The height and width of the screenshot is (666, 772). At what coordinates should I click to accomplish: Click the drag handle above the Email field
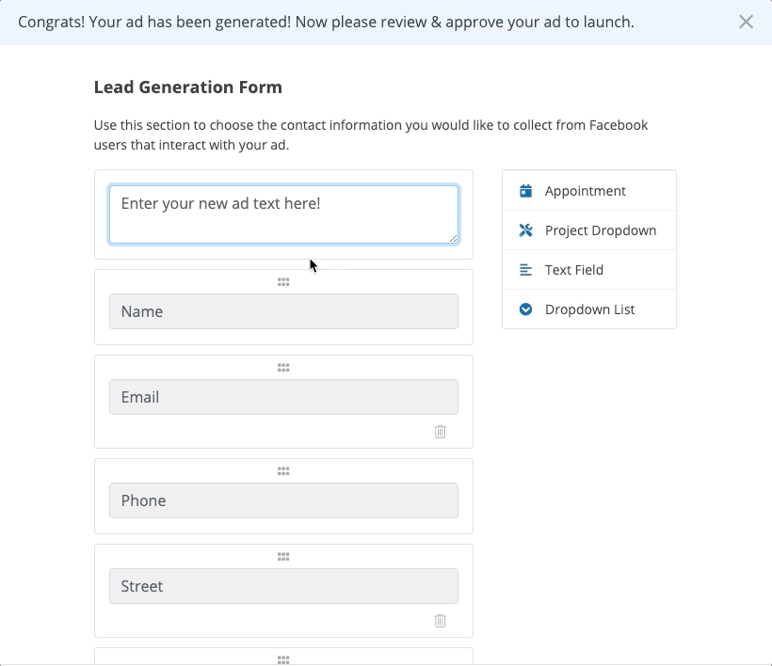283,368
